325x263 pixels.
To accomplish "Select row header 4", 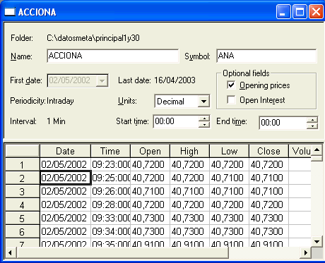I will [22, 205].
